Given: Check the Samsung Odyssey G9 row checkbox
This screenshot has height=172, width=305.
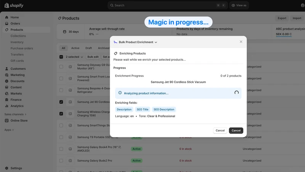Looking at the screenshot, I should click(x=61, y=67).
